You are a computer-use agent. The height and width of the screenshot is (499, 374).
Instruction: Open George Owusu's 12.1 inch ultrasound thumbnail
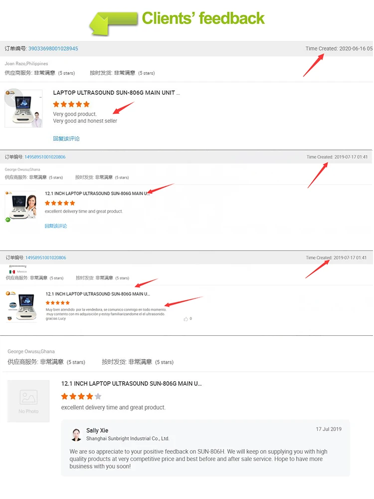pos(21,206)
